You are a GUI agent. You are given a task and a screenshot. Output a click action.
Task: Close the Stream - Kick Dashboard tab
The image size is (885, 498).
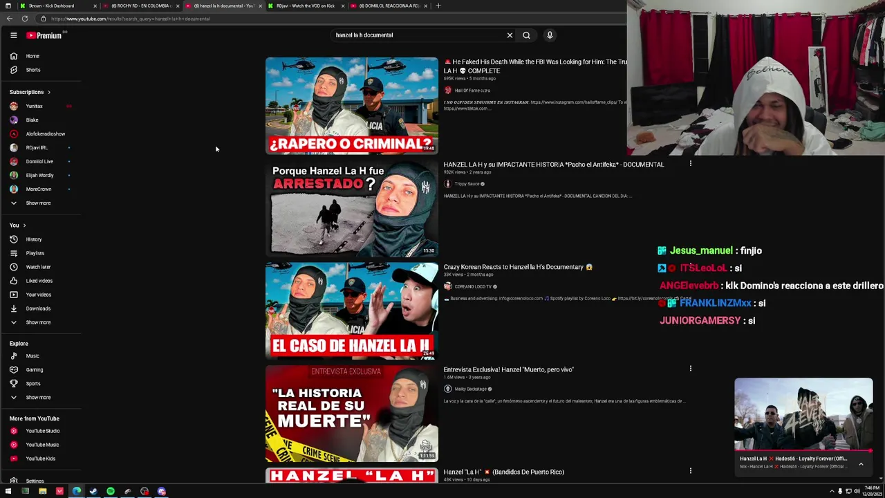click(95, 6)
